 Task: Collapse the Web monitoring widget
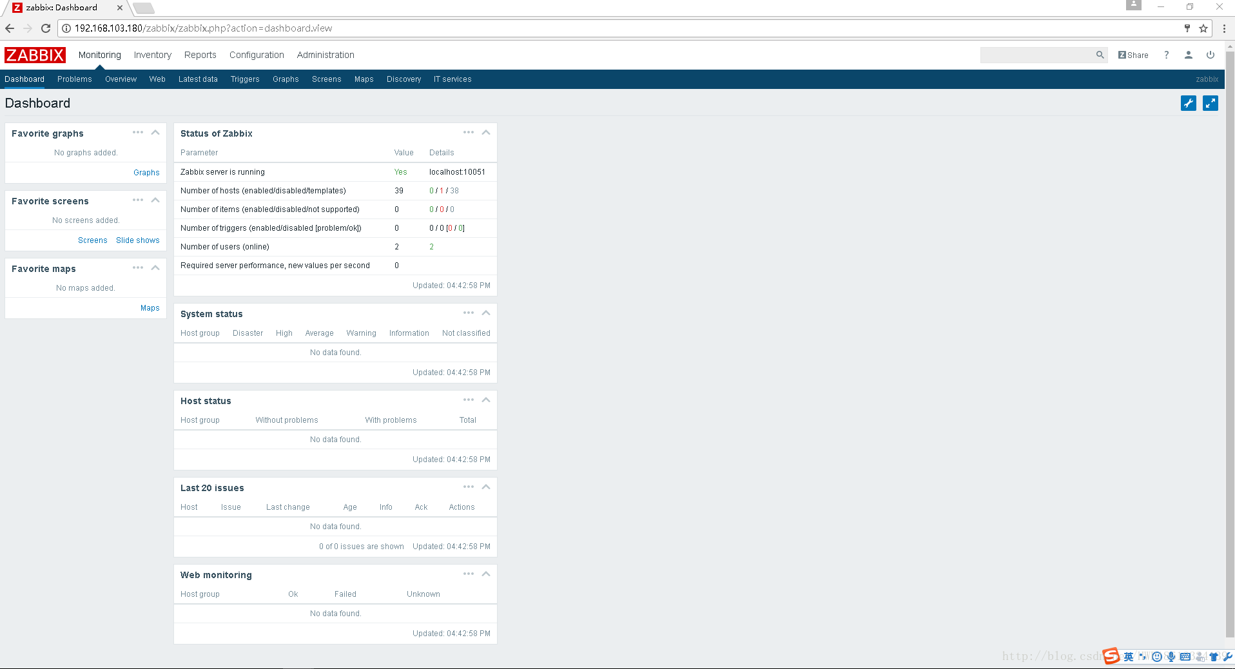coord(486,574)
